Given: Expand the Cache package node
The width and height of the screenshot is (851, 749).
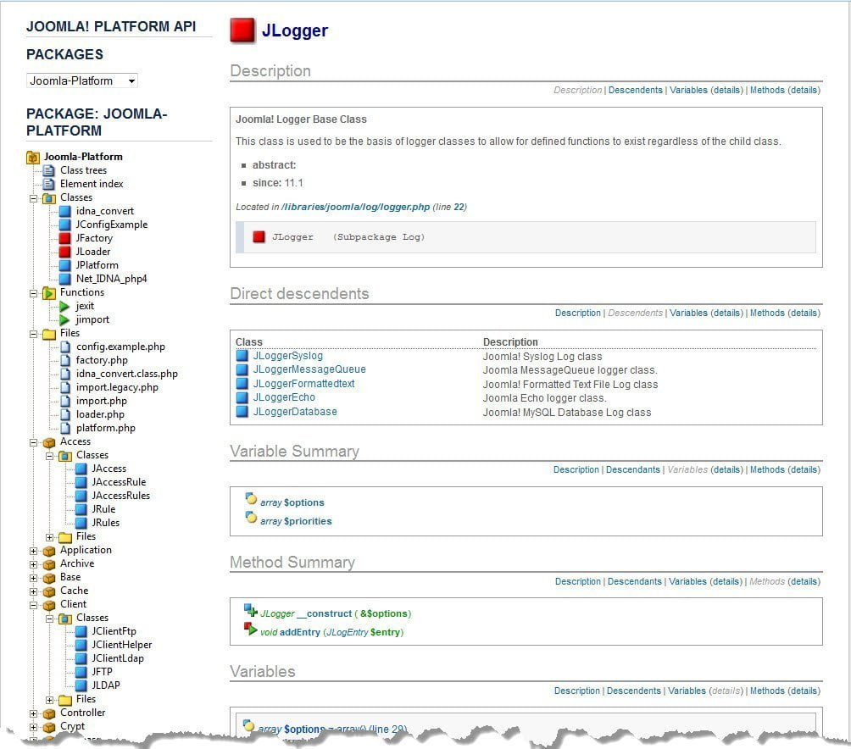Looking at the screenshot, I should tap(33, 591).
